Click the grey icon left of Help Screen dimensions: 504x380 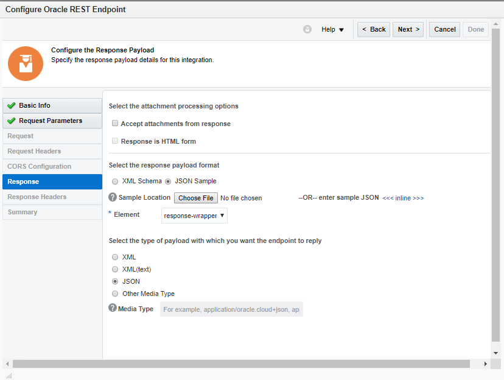[307, 29]
